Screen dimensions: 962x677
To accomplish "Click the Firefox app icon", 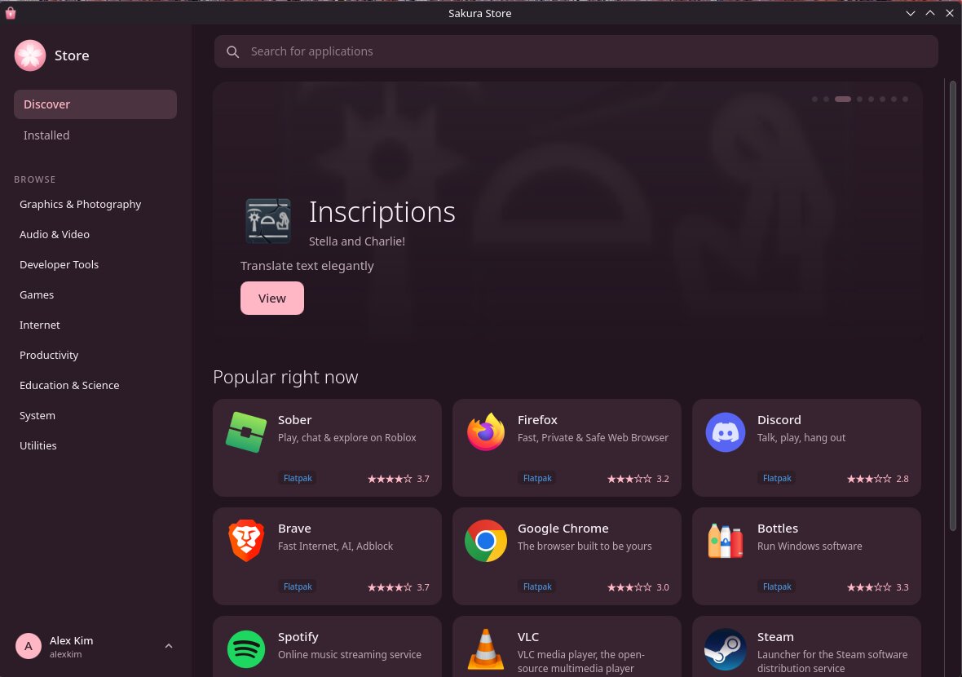I will click(x=486, y=432).
